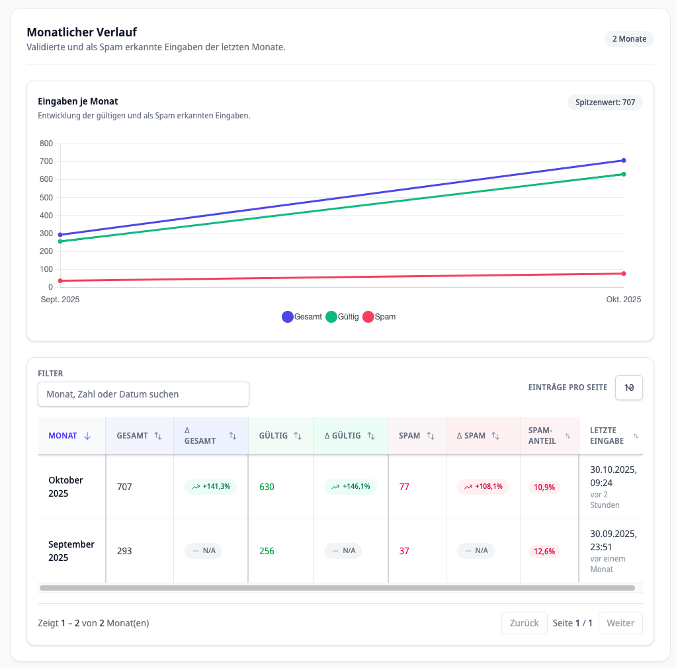Toggle the Gesamt series in the chart legend
The height and width of the screenshot is (668, 676).
[287, 317]
